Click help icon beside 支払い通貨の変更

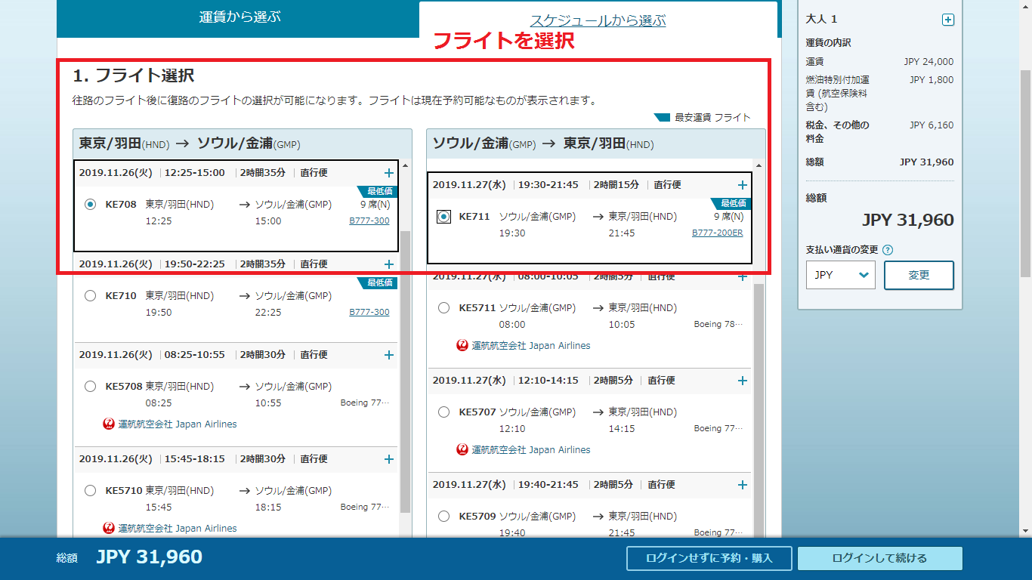888,250
